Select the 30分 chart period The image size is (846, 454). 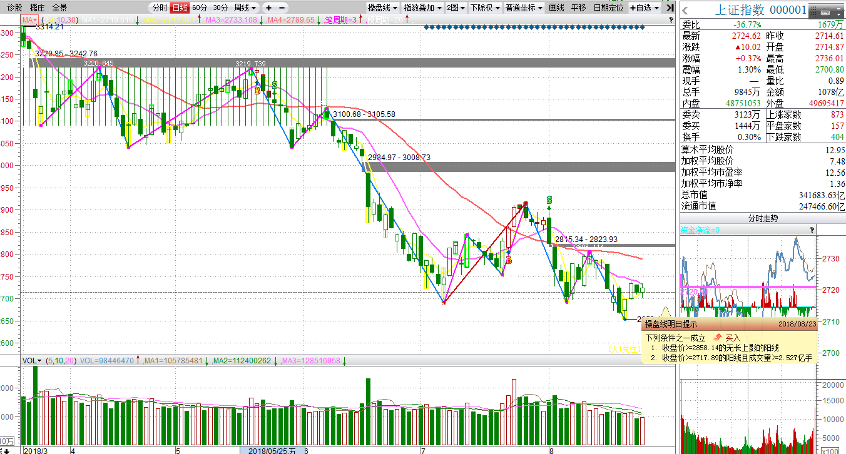[220, 8]
